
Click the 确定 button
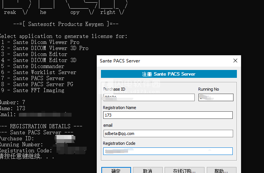point(116,170)
